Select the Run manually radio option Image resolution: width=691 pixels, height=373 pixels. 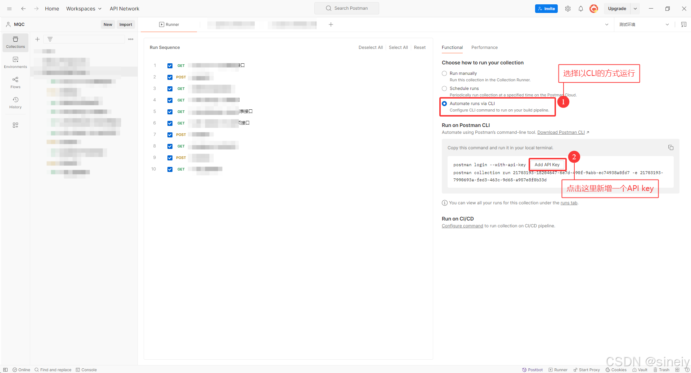click(x=444, y=73)
